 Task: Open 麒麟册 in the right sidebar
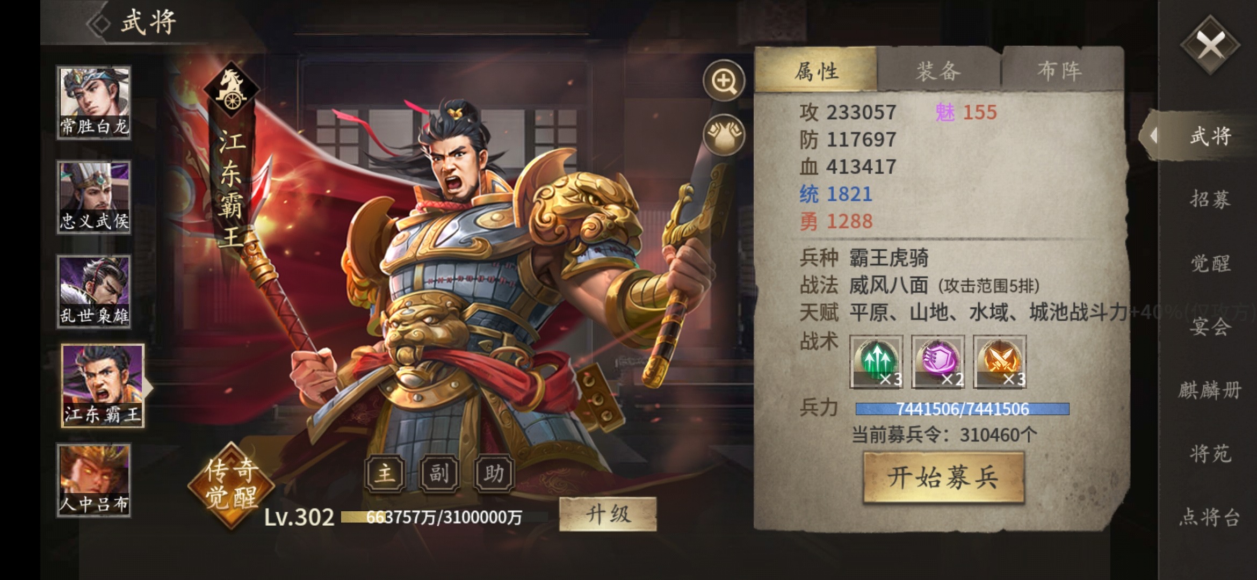(x=1210, y=390)
